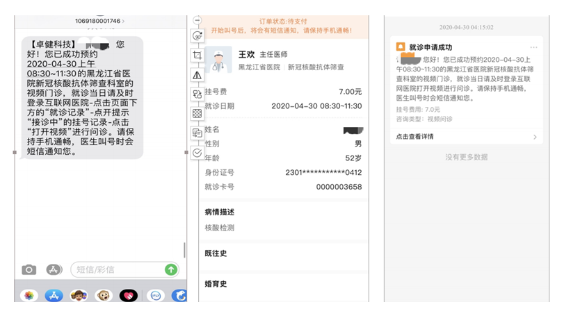Open the Memoji stickers app
The width and height of the screenshot is (564, 318).
click(79, 295)
